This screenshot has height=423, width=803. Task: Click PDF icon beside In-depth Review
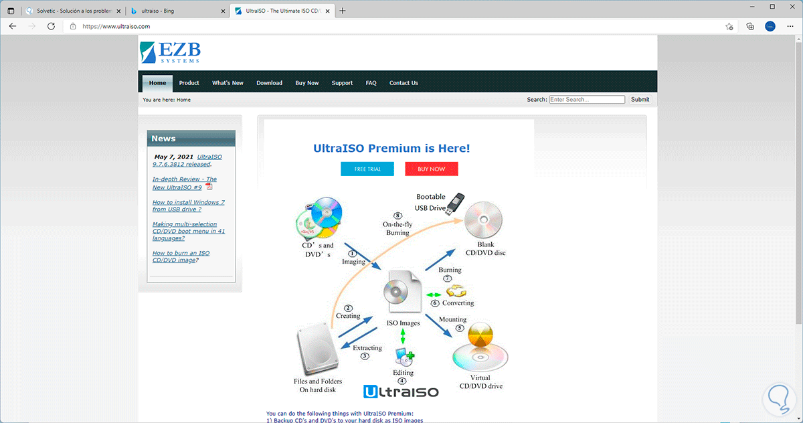pyautogui.click(x=208, y=187)
